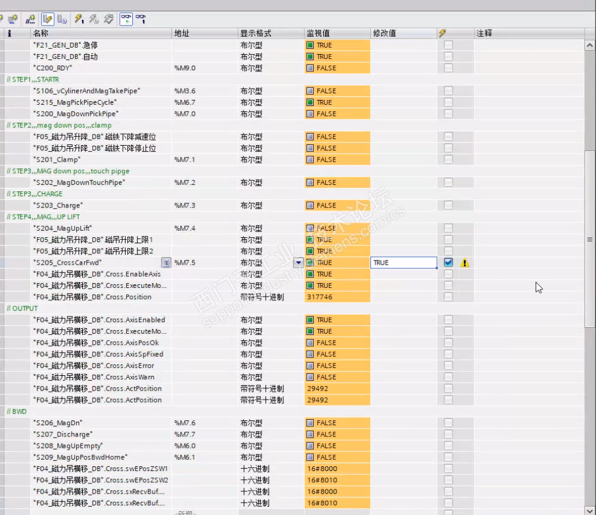Toggle the show modify columns icon

[49, 19]
